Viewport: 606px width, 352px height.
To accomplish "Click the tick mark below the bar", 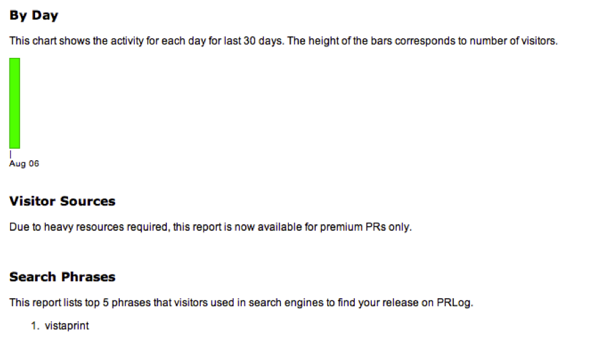I will pyautogui.click(x=10, y=154).
